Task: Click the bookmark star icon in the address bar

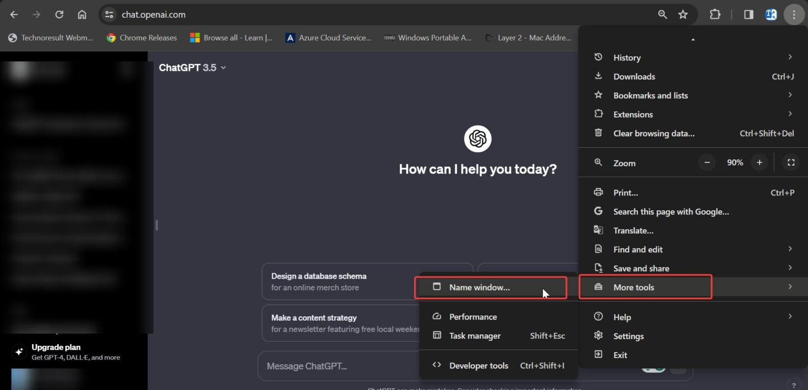Action: (683, 15)
